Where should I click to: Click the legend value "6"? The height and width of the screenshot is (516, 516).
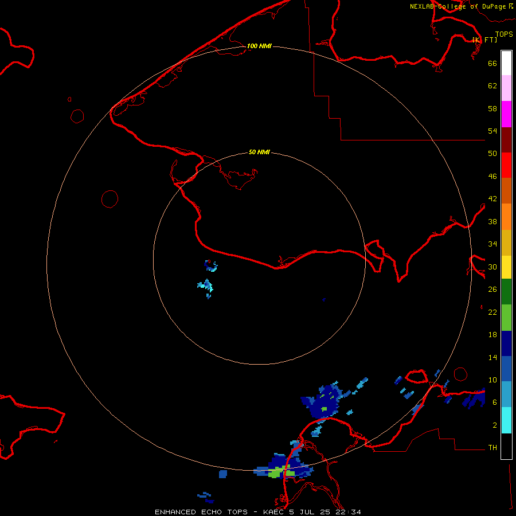click(494, 402)
